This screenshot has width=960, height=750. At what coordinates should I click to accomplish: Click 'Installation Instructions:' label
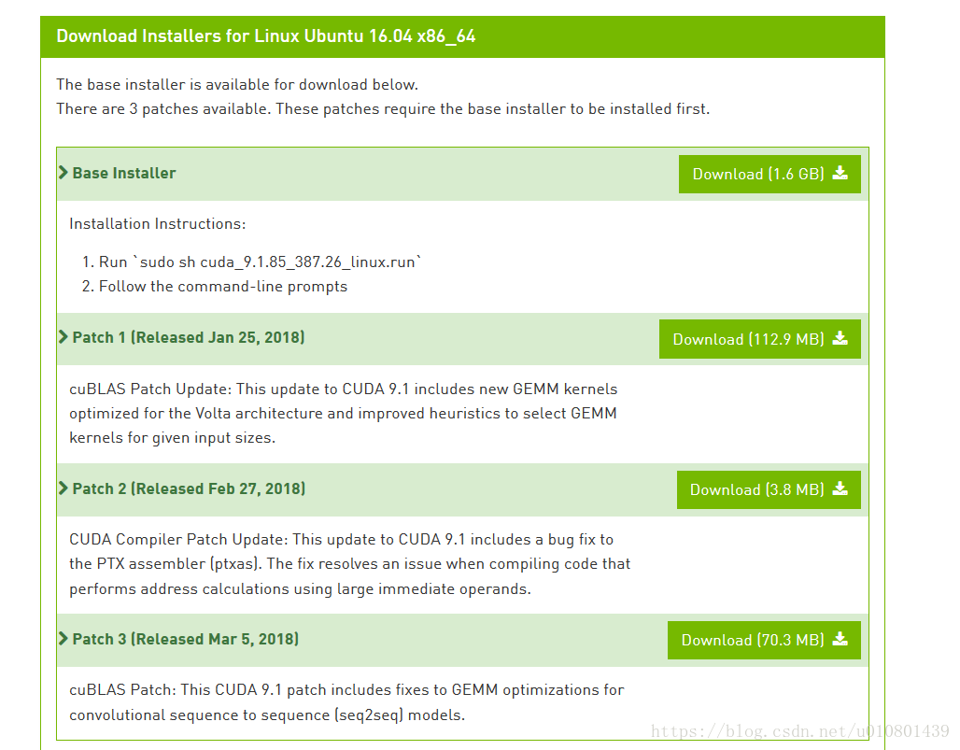pos(157,223)
